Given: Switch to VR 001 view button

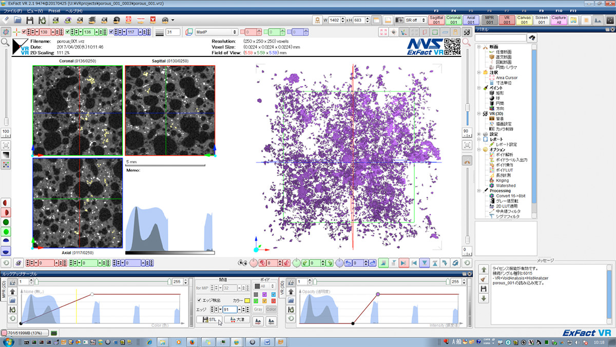Looking at the screenshot, I should (x=507, y=20).
